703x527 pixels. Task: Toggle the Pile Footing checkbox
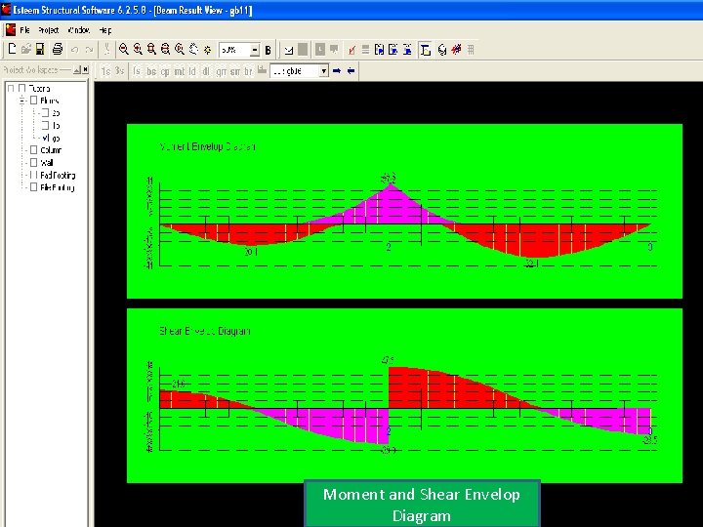click(x=33, y=187)
